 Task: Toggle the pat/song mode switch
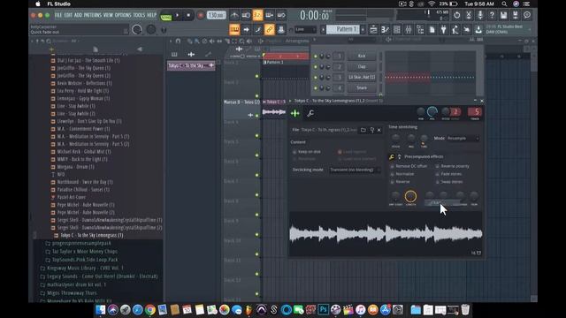click(166, 16)
